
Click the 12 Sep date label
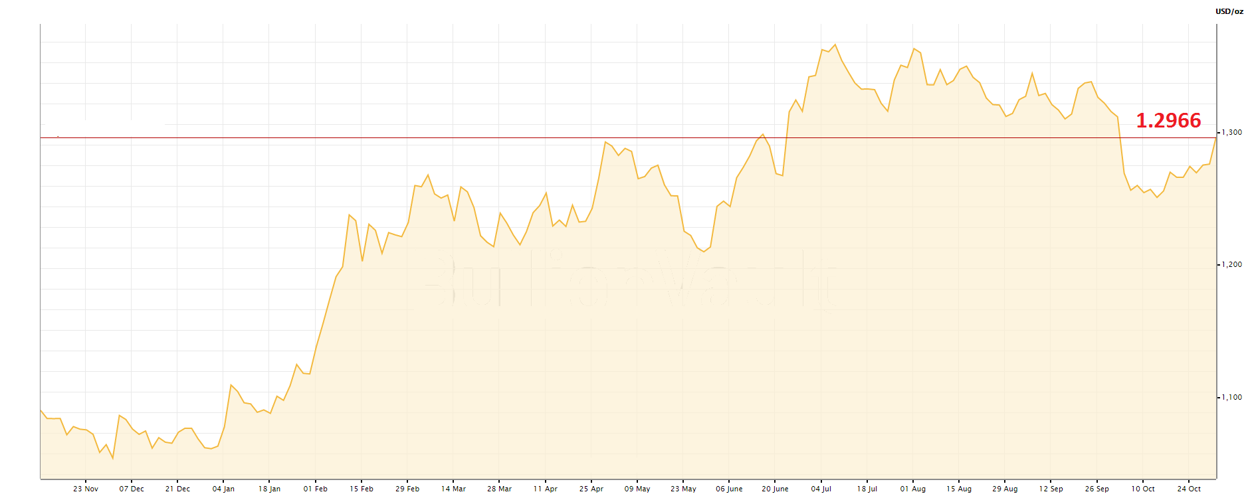[x=1051, y=489]
